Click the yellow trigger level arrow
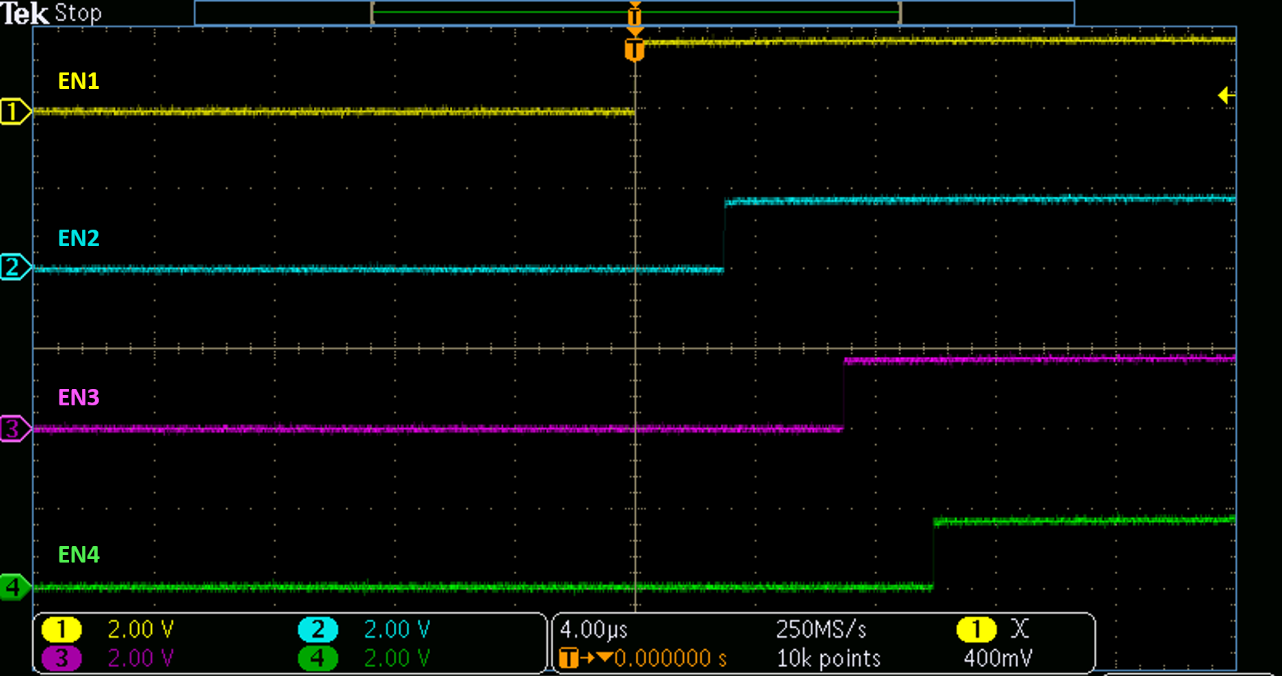 tap(1226, 96)
